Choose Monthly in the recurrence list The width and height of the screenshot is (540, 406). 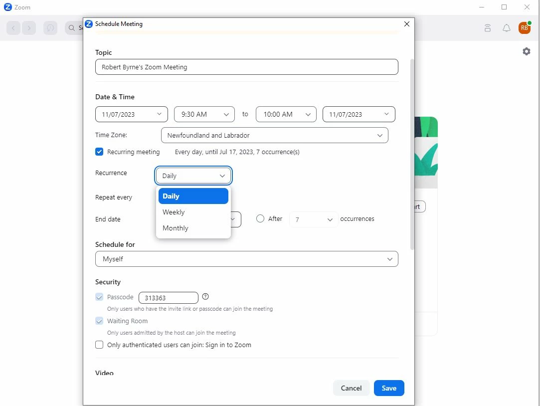(193, 228)
